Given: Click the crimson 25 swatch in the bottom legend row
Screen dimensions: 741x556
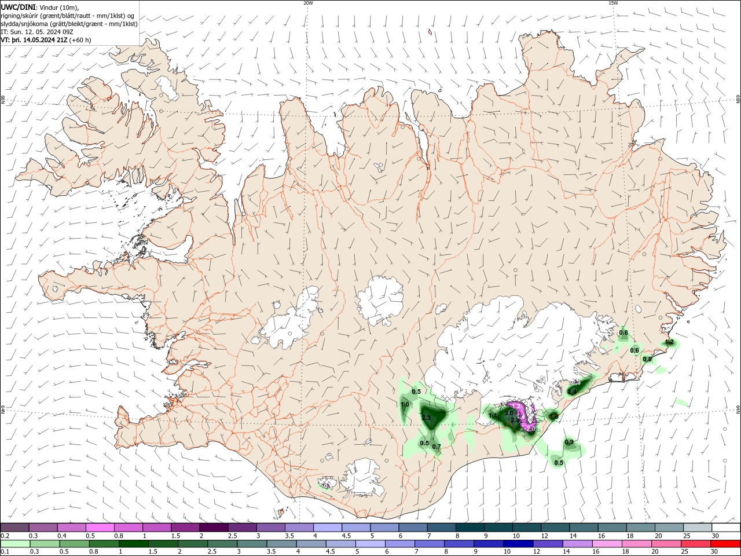Looking at the screenshot, I should pos(696,544).
